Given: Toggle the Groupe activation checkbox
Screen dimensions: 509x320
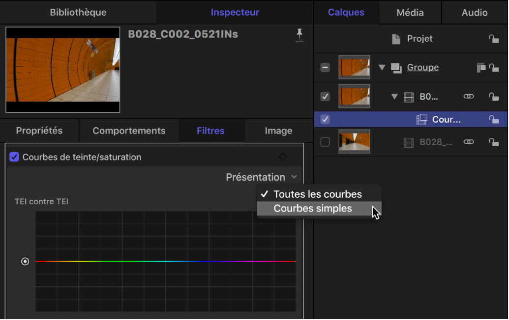Looking at the screenshot, I should 325,68.
